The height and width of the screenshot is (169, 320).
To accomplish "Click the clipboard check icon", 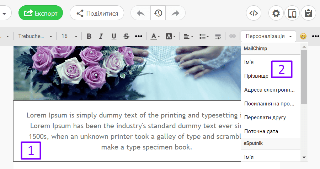I will tap(308, 13).
